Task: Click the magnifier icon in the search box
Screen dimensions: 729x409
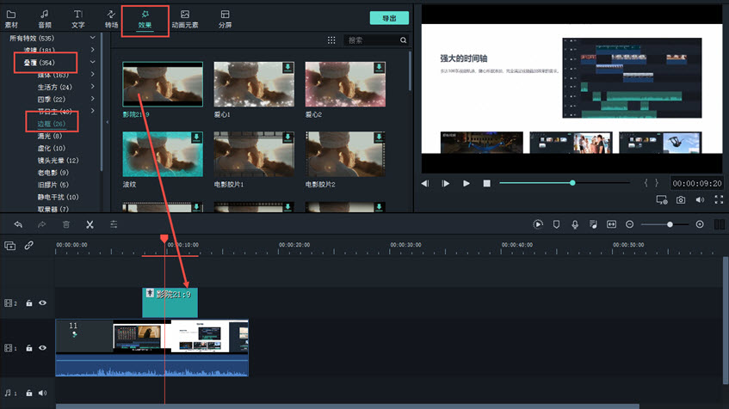Action: pos(404,40)
